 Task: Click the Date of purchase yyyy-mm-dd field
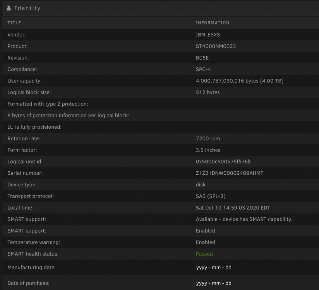point(214,283)
